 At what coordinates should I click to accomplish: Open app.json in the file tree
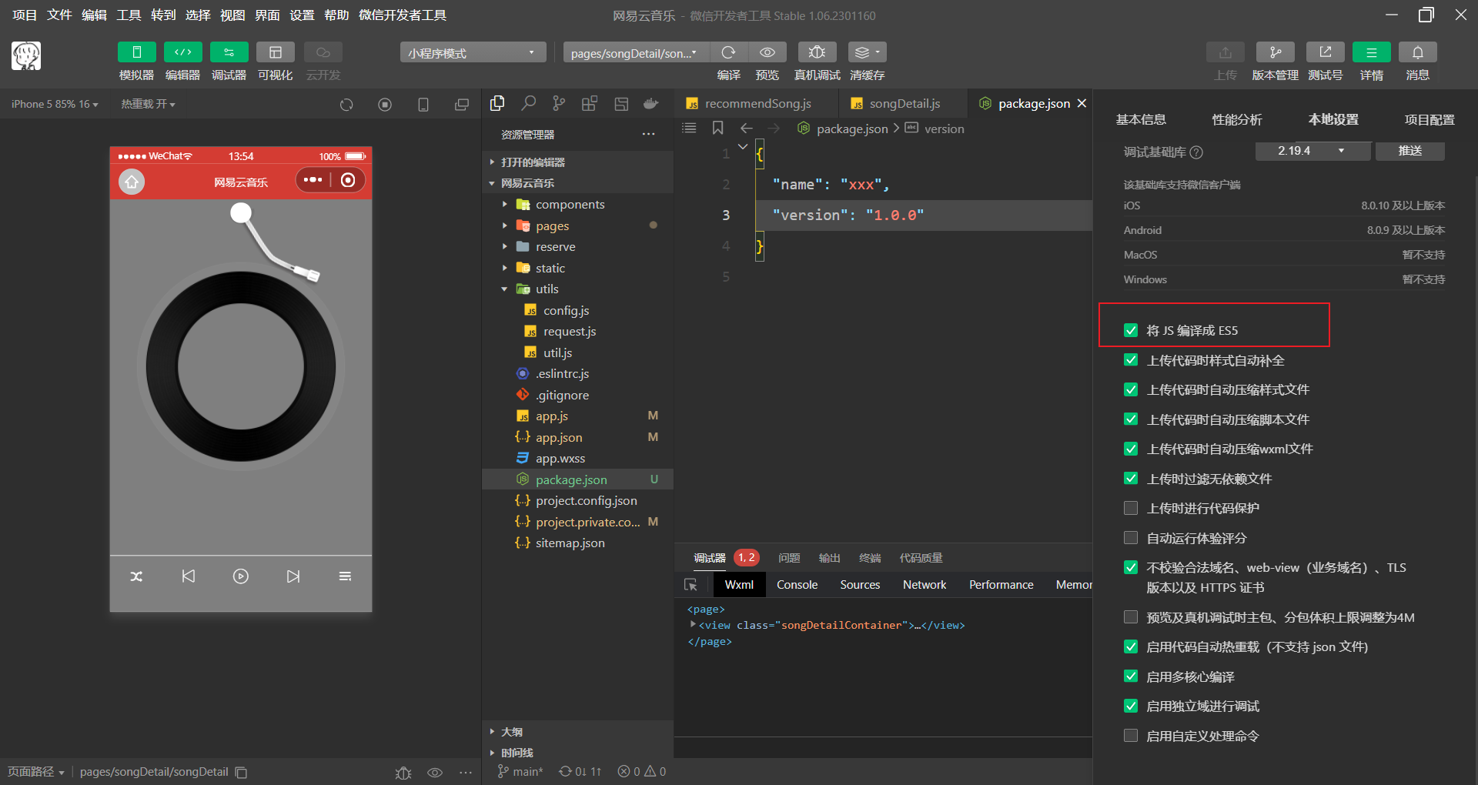coord(559,437)
